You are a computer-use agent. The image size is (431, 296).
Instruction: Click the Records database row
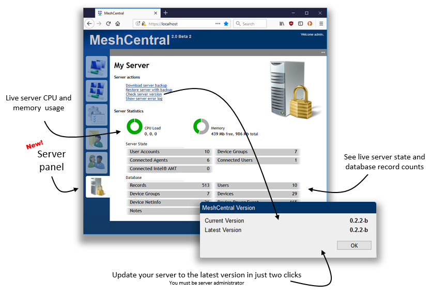click(169, 185)
